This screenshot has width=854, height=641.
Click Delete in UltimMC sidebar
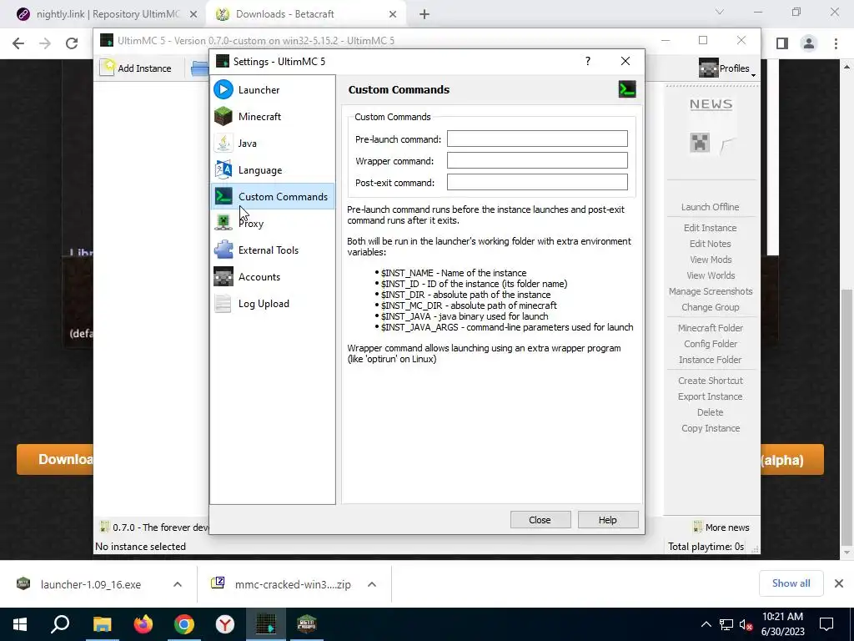711,412
